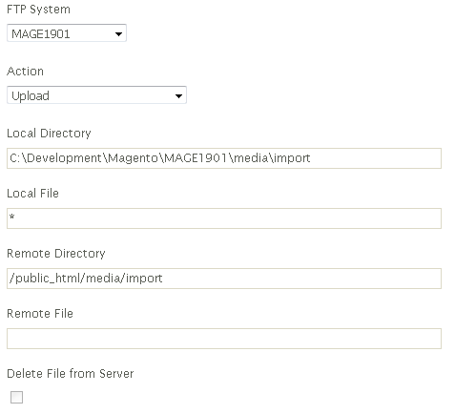
Task: Click the Remote Directory label
Action: tap(56, 254)
